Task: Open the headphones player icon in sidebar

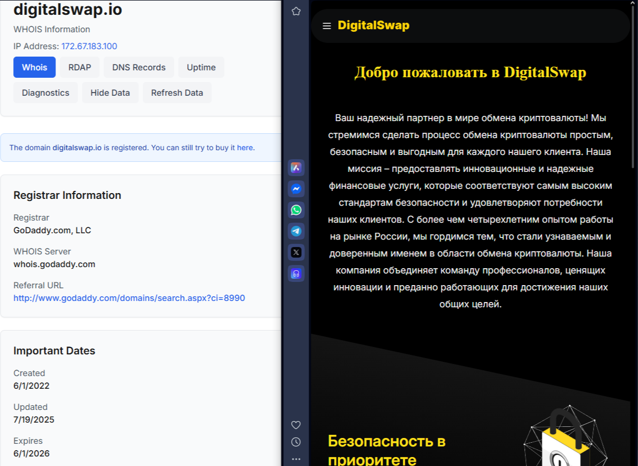Action: tap(296, 273)
